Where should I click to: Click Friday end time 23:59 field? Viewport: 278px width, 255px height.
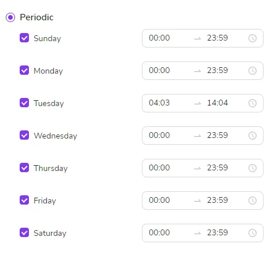[218, 200]
